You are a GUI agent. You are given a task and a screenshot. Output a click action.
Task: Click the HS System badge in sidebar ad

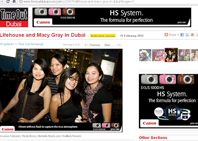click(x=172, y=112)
